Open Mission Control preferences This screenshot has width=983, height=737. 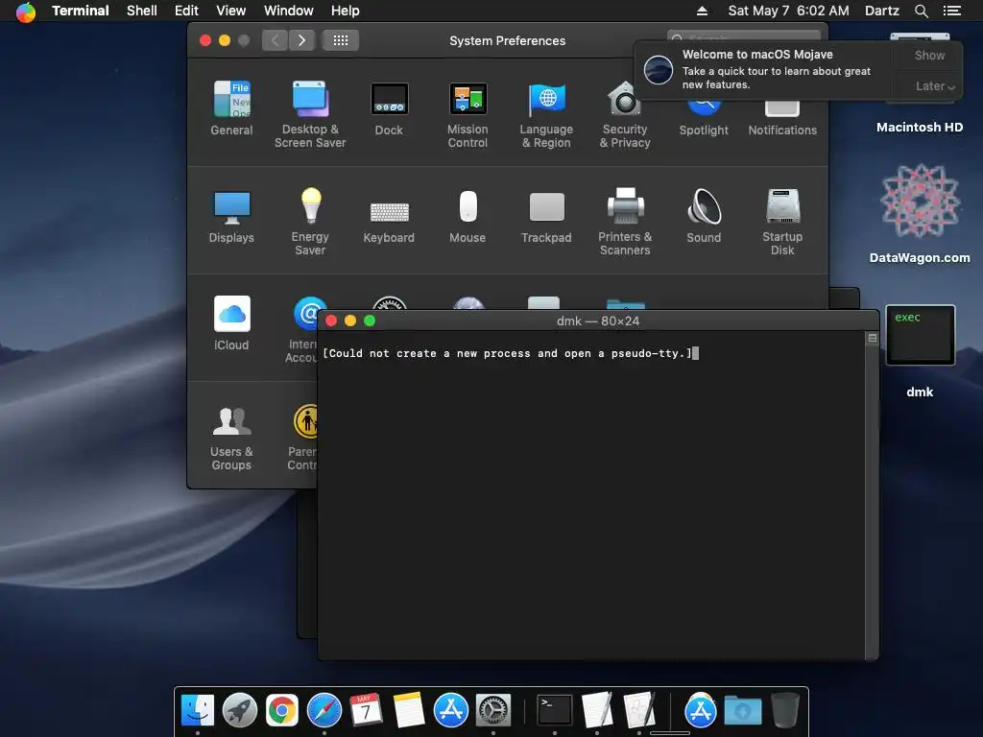point(468,115)
